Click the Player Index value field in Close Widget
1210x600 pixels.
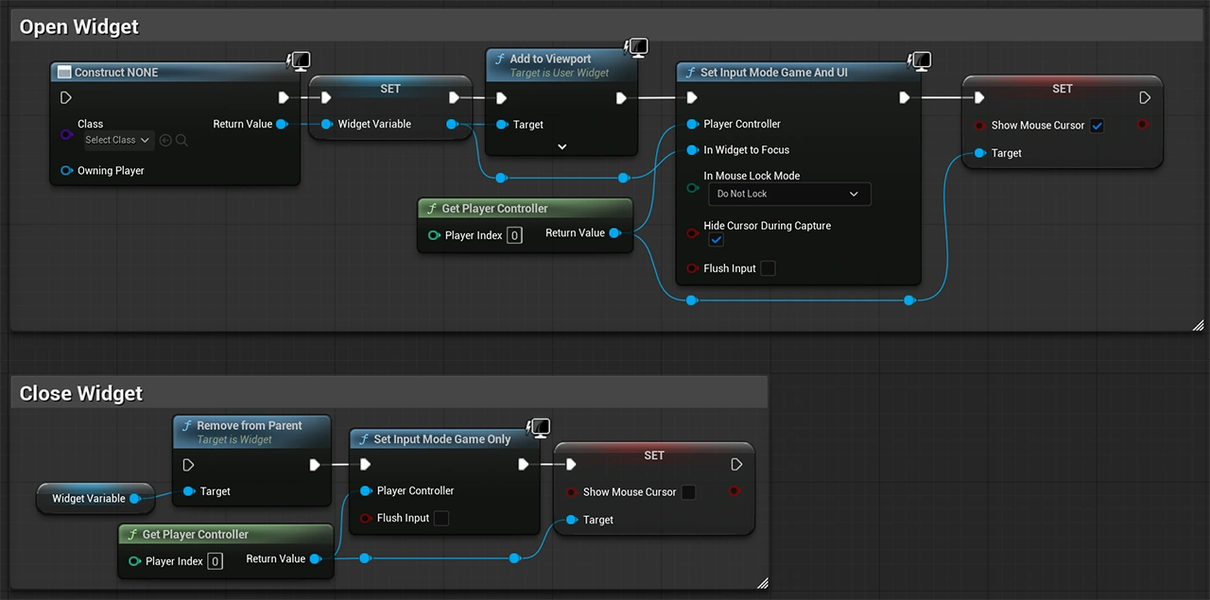tap(216, 561)
